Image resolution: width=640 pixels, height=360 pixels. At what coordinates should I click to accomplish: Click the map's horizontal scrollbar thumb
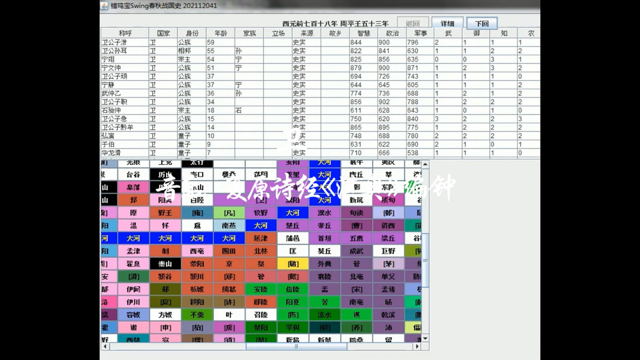[296, 347]
